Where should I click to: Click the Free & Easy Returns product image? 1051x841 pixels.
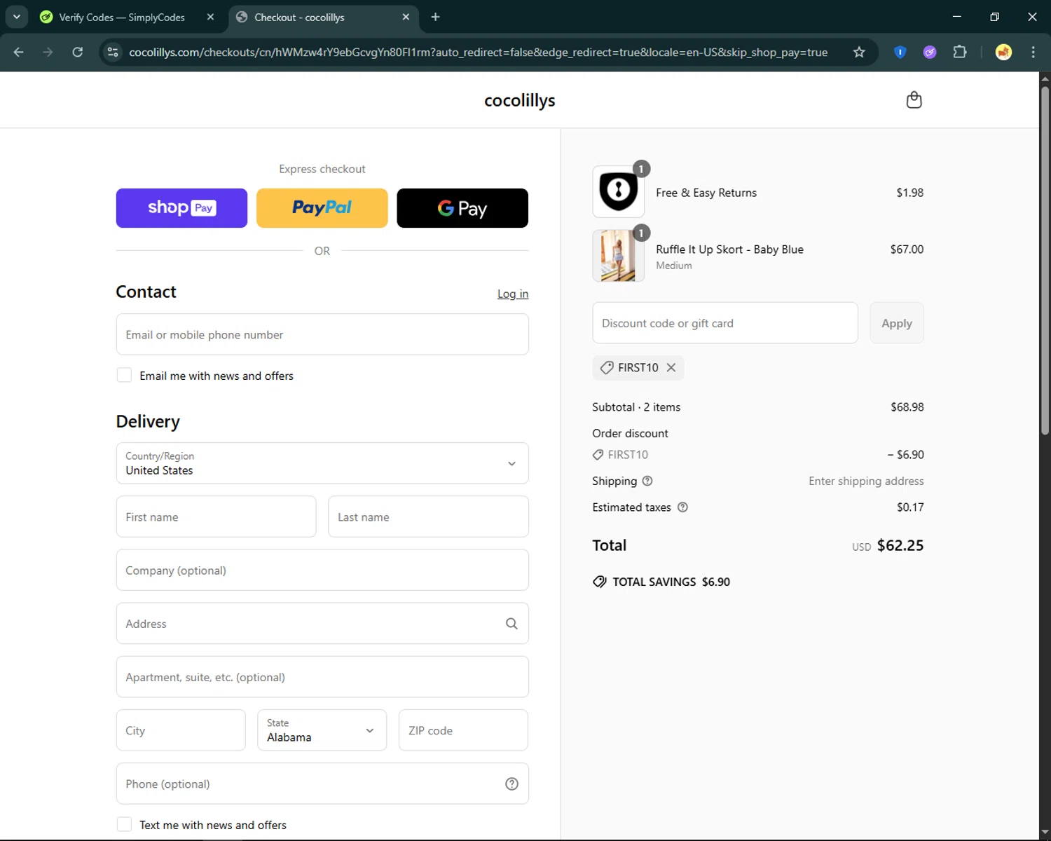pyautogui.click(x=619, y=191)
